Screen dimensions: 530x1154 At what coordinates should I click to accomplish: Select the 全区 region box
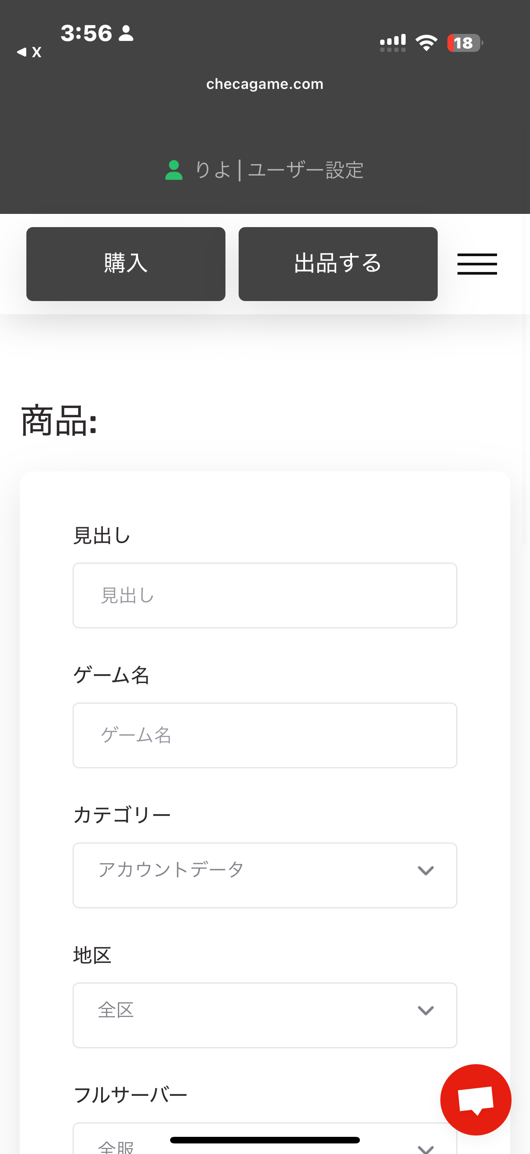point(250,1014)
